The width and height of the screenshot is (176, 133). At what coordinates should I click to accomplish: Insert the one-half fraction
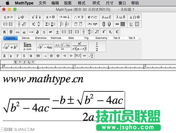tap(97, 47)
